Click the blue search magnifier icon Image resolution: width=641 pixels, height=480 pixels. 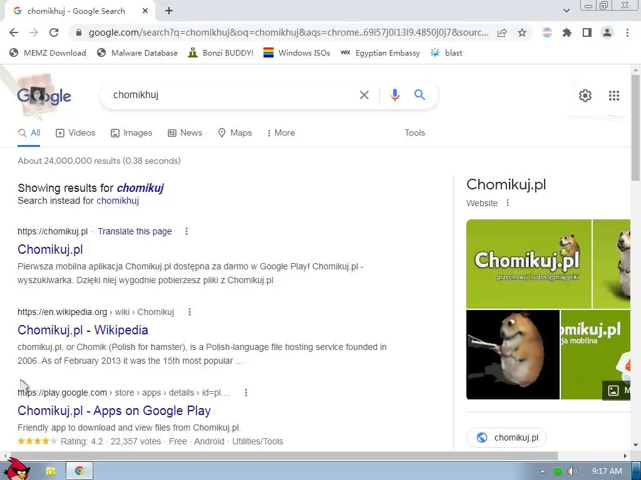point(419,95)
